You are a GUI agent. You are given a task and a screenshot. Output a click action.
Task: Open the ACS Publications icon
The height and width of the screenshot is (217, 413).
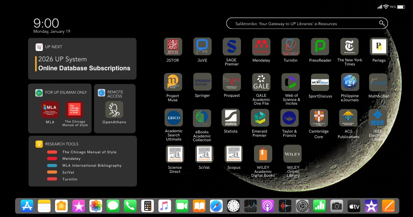coord(348,118)
